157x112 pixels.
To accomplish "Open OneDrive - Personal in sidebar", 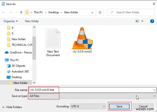I will point(18,52).
